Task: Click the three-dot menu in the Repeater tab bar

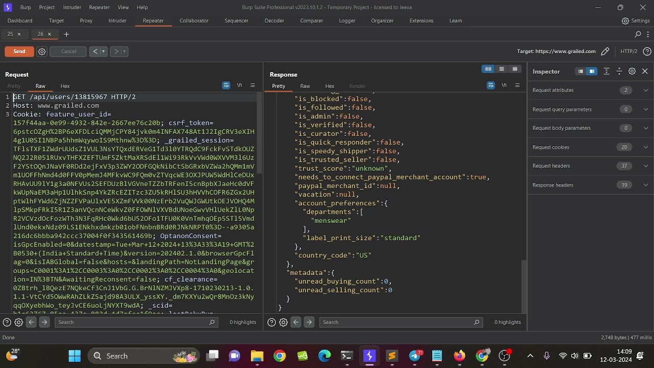Action: tap(647, 34)
